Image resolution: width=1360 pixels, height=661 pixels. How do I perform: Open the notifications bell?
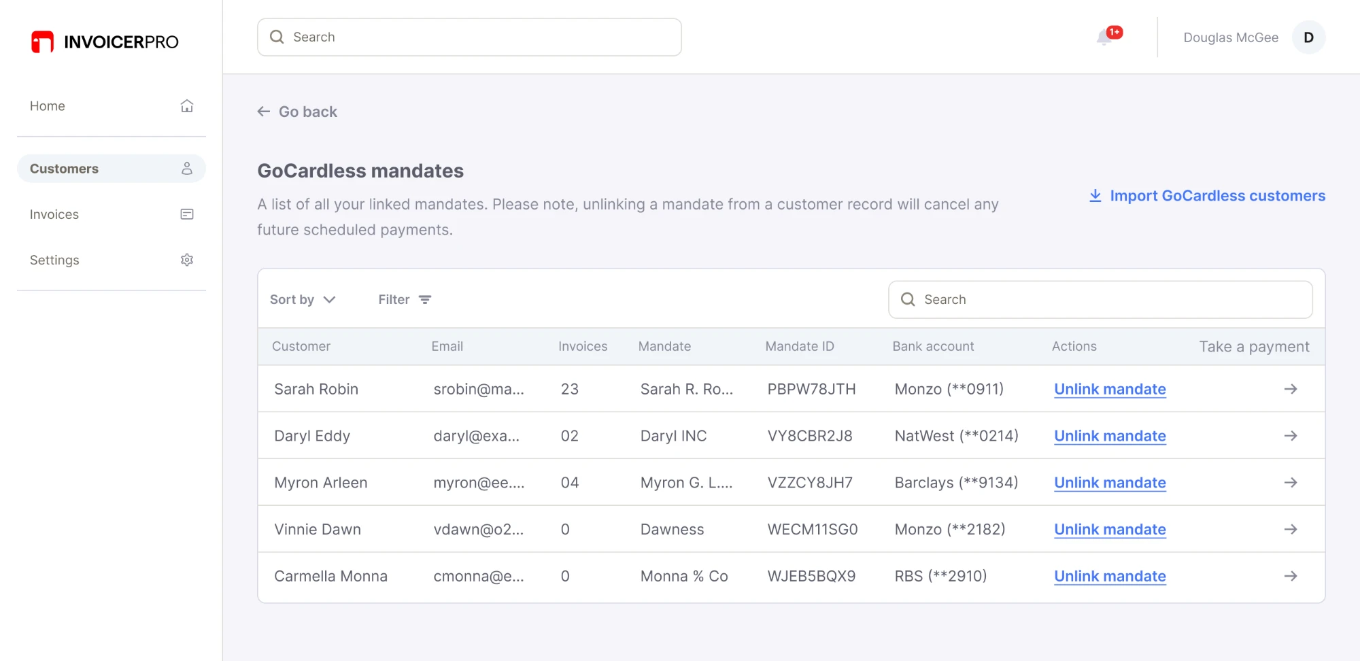(x=1105, y=37)
